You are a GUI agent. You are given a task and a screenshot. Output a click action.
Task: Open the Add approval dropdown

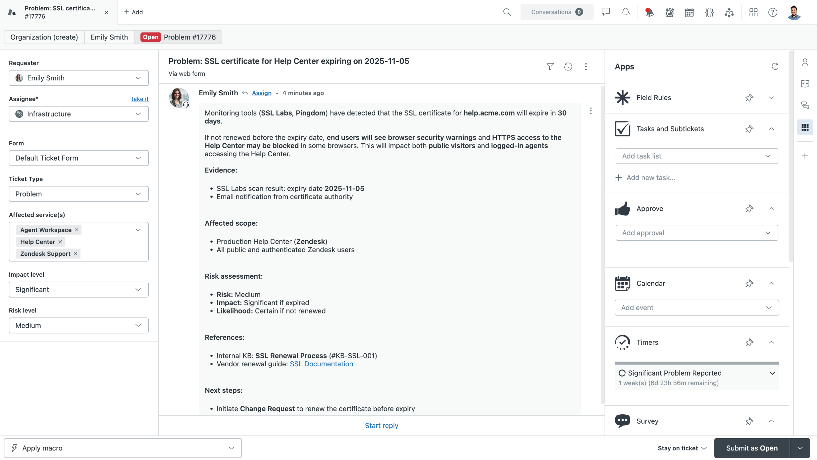point(696,233)
